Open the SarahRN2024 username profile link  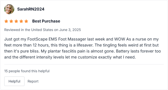pyautogui.click(x=31, y=9)
